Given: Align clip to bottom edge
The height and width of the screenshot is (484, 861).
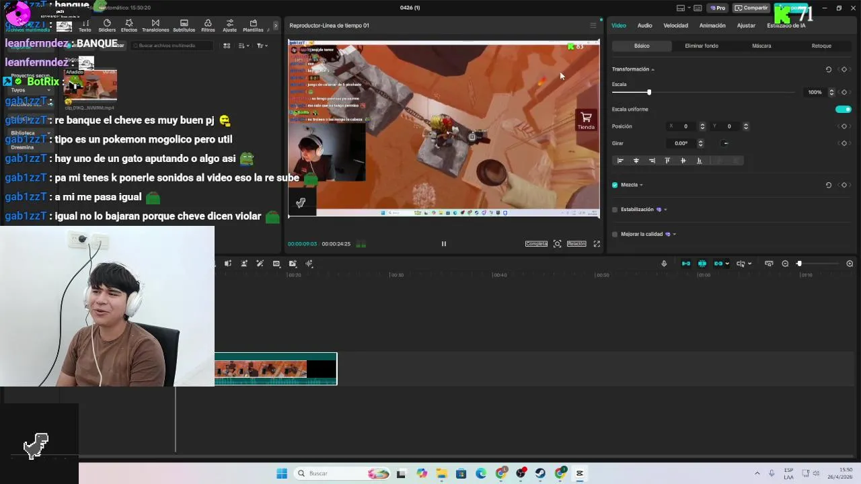Looking at the screenshot, I should 699,161.
